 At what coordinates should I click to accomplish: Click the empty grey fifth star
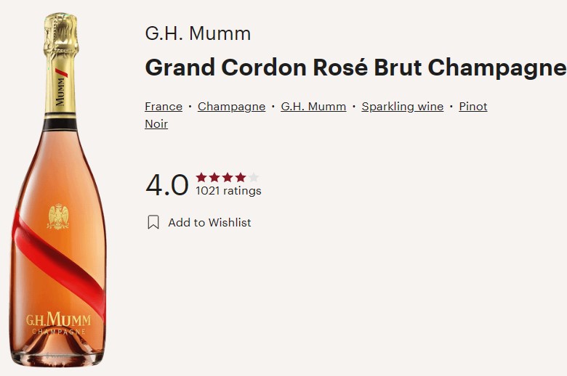click(x=254, y=178)
